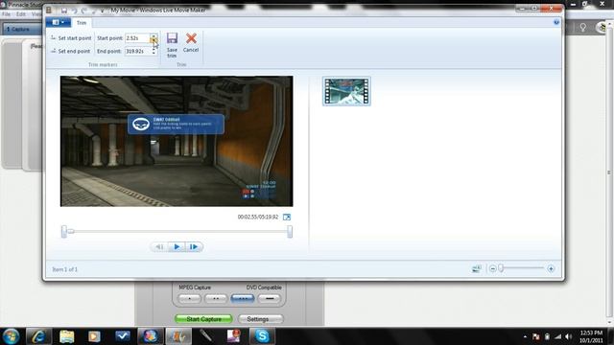The image size is (614, 345).
Task: Open the blue Movie Maker application menu
Action: (58, 22)
